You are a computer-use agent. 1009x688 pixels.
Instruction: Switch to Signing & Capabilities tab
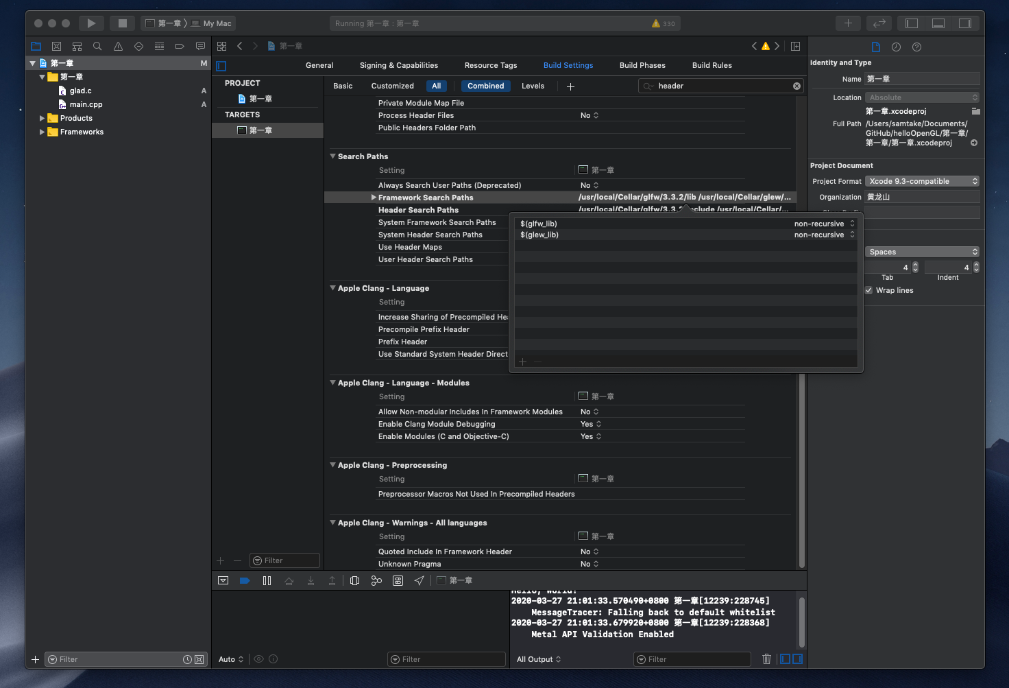[x=399, y=65]
